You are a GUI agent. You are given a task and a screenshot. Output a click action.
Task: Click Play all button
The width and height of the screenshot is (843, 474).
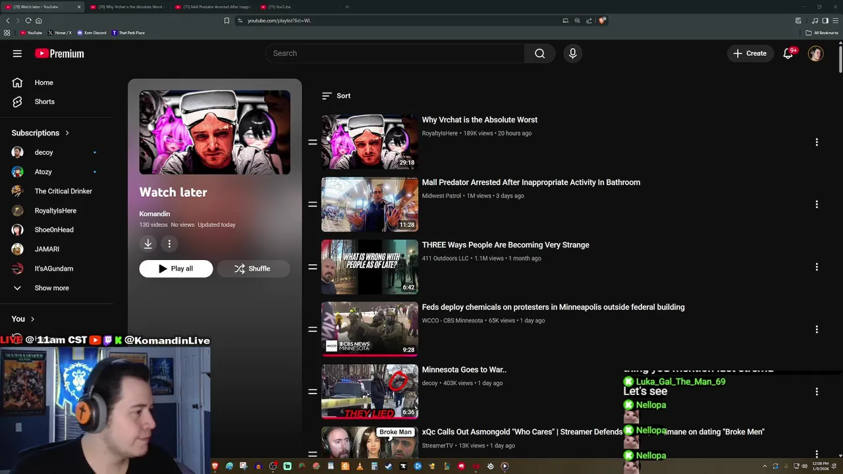click(176, 269)
